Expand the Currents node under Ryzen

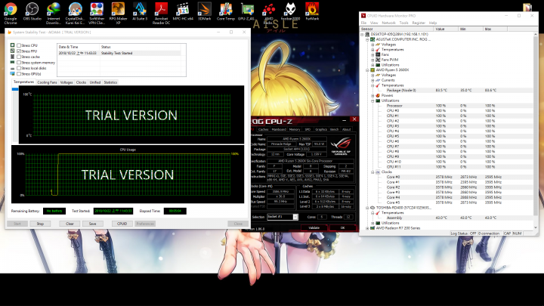coord(372,80)
